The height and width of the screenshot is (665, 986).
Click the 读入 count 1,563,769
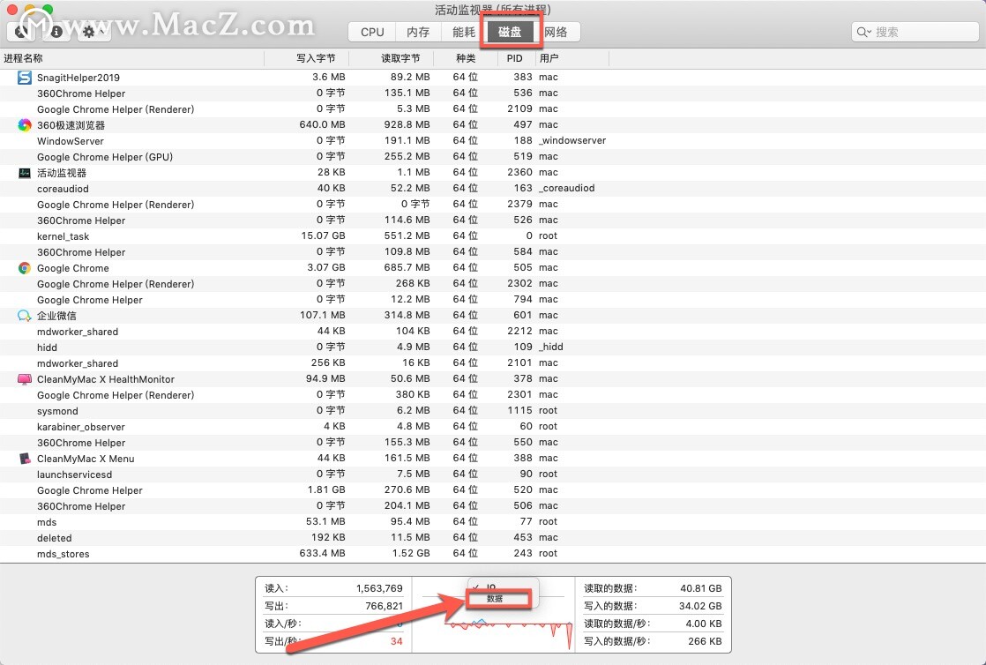pyautogui.click(x=379, y=588)
